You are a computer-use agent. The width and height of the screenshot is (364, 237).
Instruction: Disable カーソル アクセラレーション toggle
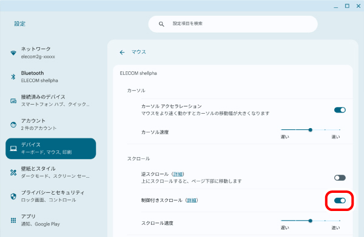(340, 110)
